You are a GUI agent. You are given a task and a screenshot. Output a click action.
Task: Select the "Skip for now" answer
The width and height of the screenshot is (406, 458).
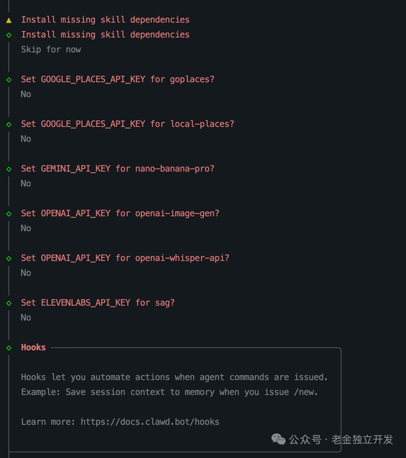(51, 50)
